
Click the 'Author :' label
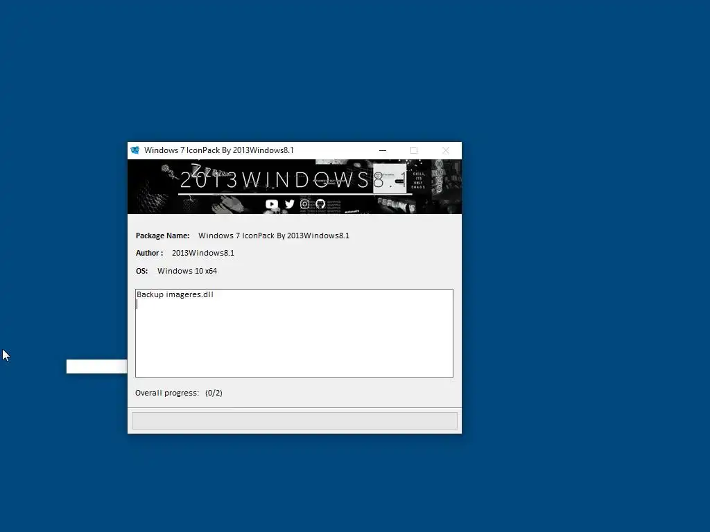click(x=150, y=253)
